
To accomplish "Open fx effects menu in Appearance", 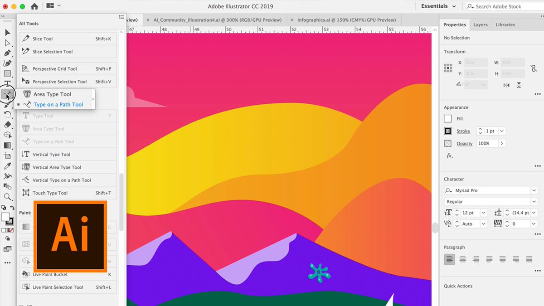I will coord(449,155).
